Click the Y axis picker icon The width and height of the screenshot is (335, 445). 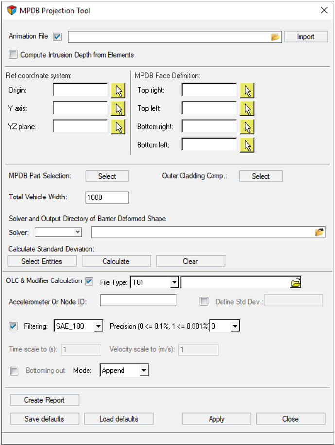[x=118, y=108]
